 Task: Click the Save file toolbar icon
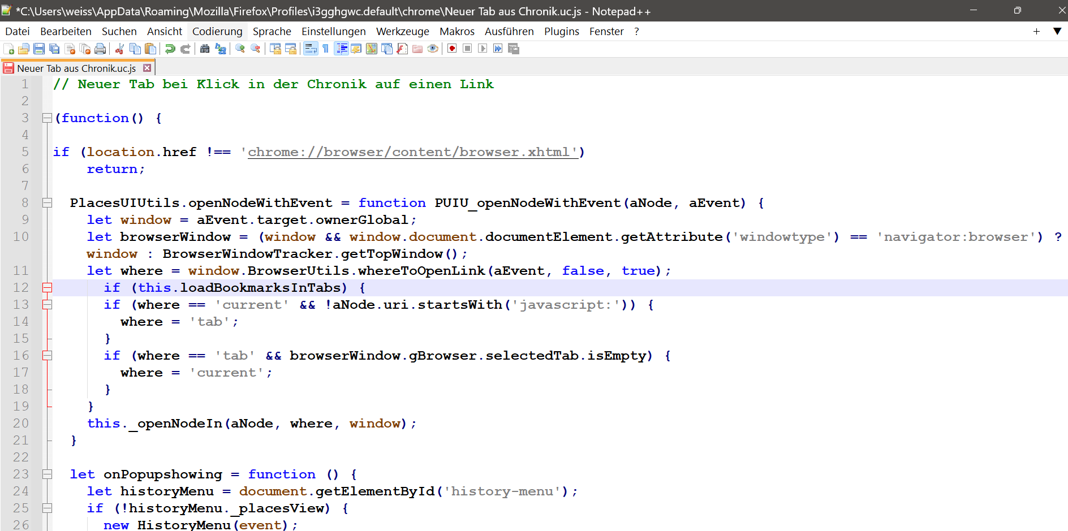tap(39, 49)
